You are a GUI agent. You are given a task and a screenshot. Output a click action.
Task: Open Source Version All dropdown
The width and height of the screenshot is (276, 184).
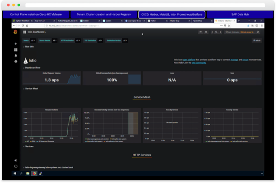(x=55, y=40)
